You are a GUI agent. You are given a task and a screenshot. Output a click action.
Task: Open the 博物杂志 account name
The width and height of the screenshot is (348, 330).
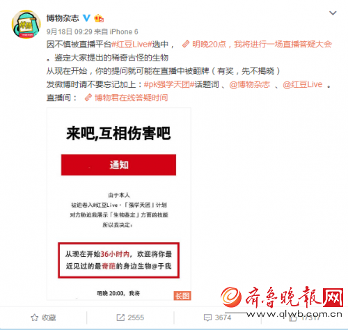63,18
